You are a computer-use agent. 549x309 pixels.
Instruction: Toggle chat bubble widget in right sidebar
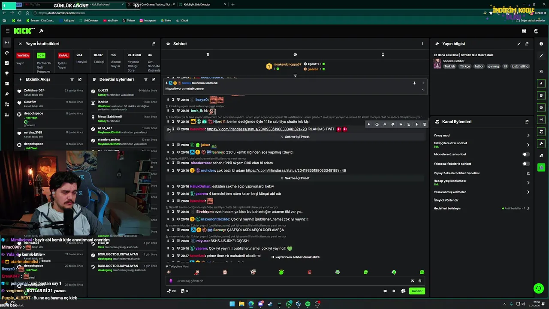pyautogui.click(x=541, y=108)
